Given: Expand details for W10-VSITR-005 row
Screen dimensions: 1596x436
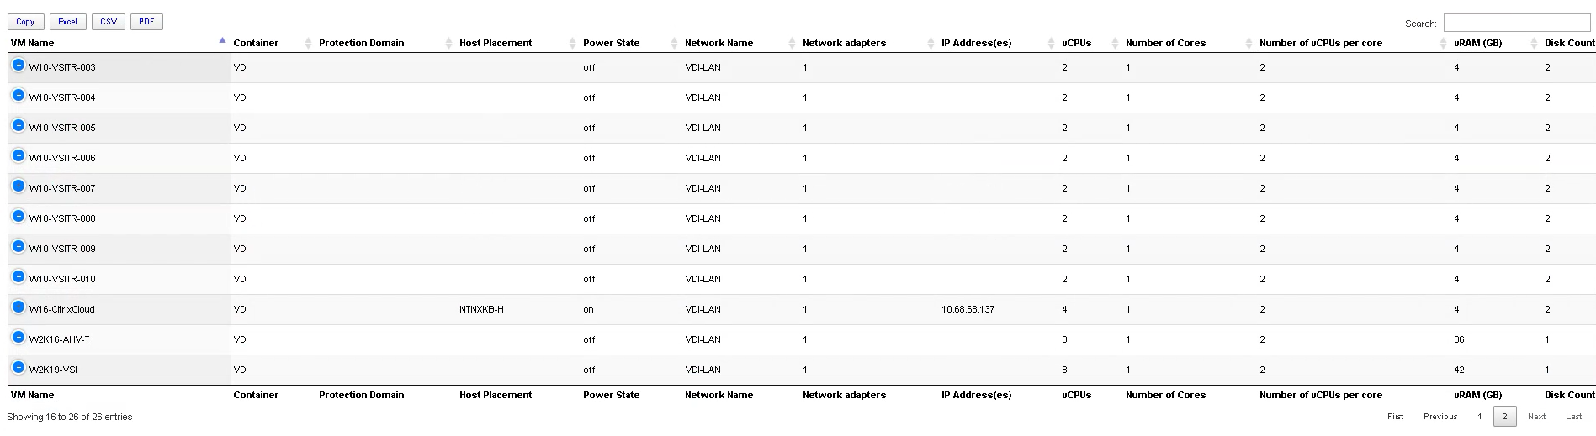Looking at the screenshot, I should click(19, 125).
